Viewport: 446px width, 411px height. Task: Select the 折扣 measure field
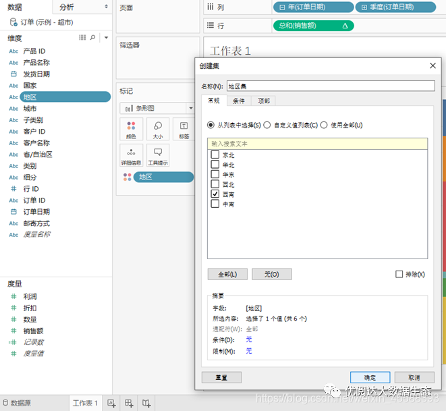point(30,308)
